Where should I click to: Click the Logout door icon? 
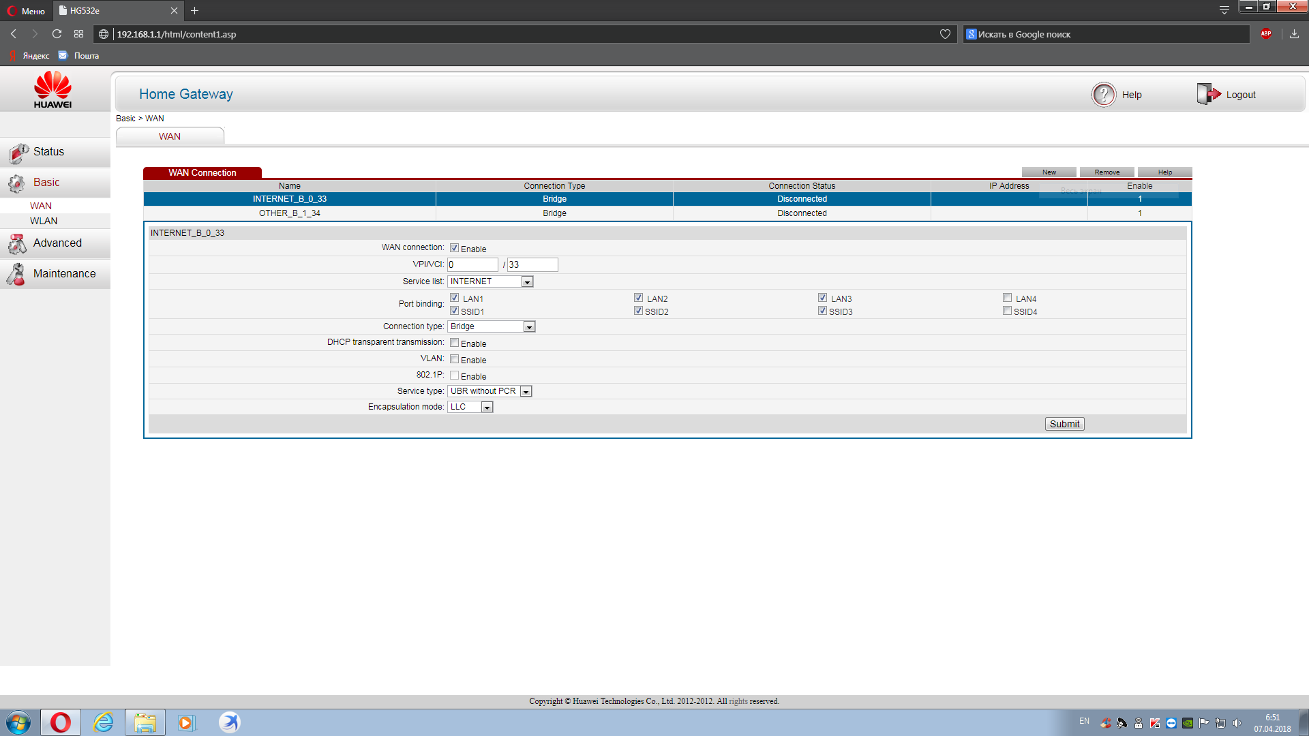click(x=1208, y=94)
